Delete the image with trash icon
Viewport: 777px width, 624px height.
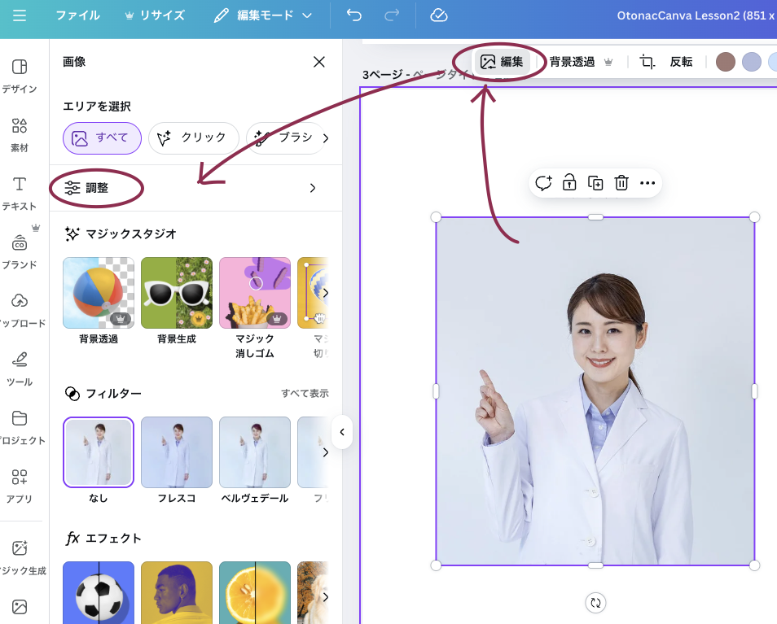point(621,183)
